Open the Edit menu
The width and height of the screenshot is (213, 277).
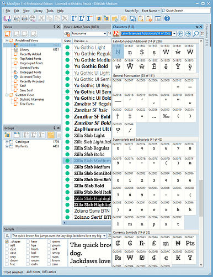(17, 11)
